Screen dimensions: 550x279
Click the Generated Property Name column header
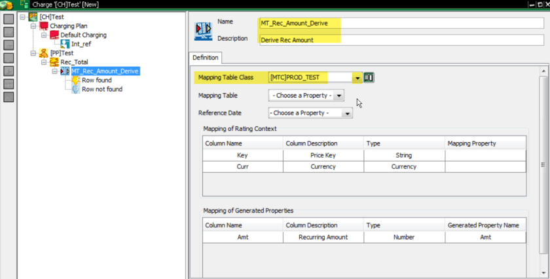485,225
